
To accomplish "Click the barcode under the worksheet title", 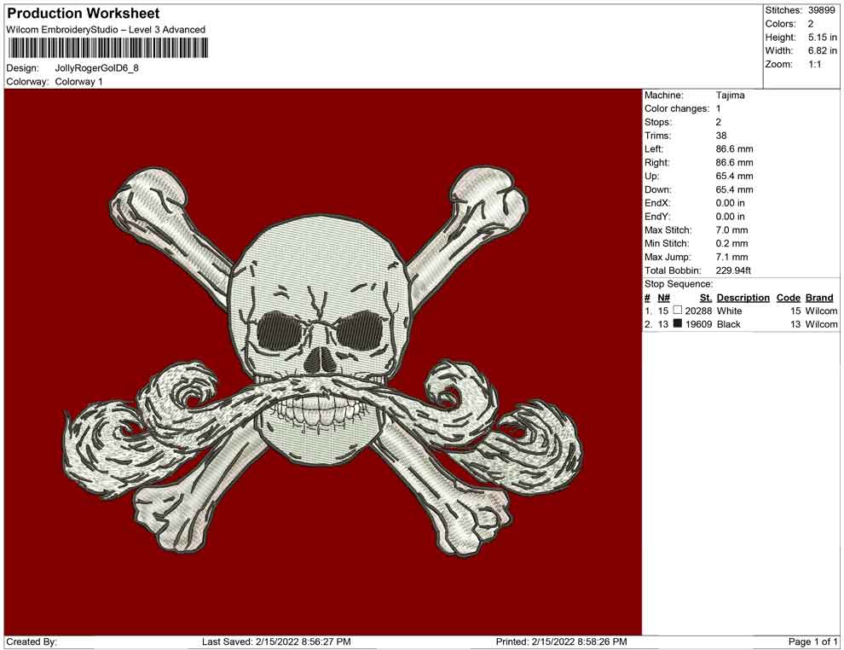I will 107,48.
